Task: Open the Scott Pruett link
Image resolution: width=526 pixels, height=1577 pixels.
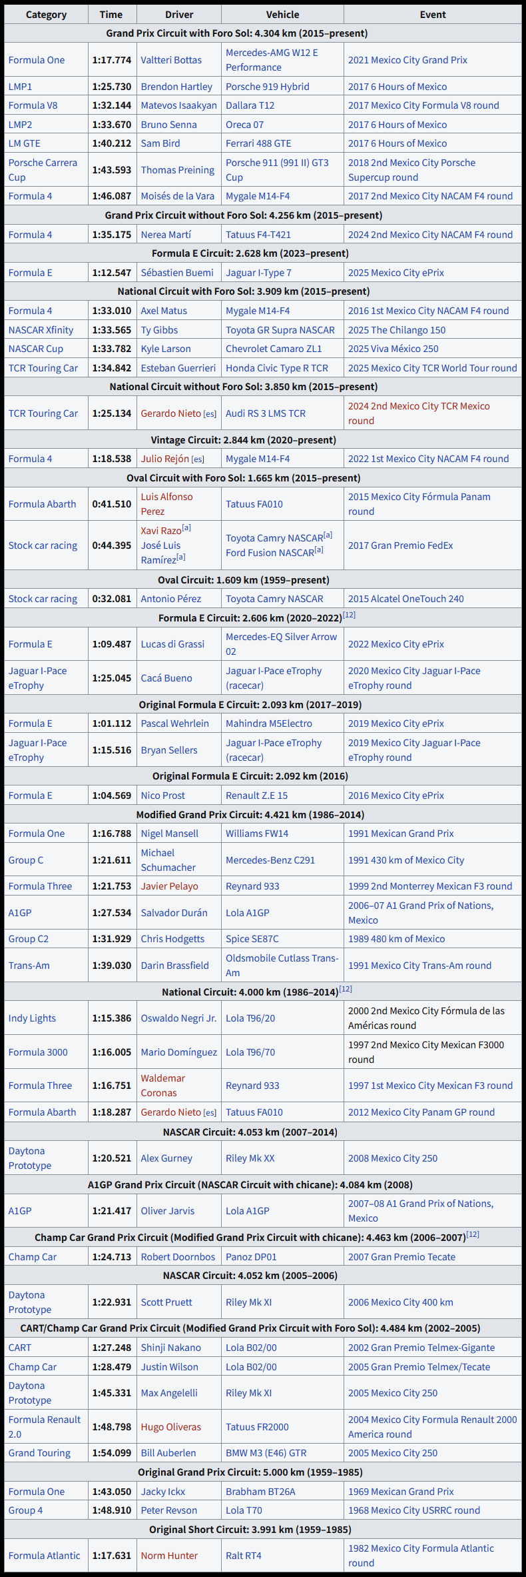Action: point(166,1302)
